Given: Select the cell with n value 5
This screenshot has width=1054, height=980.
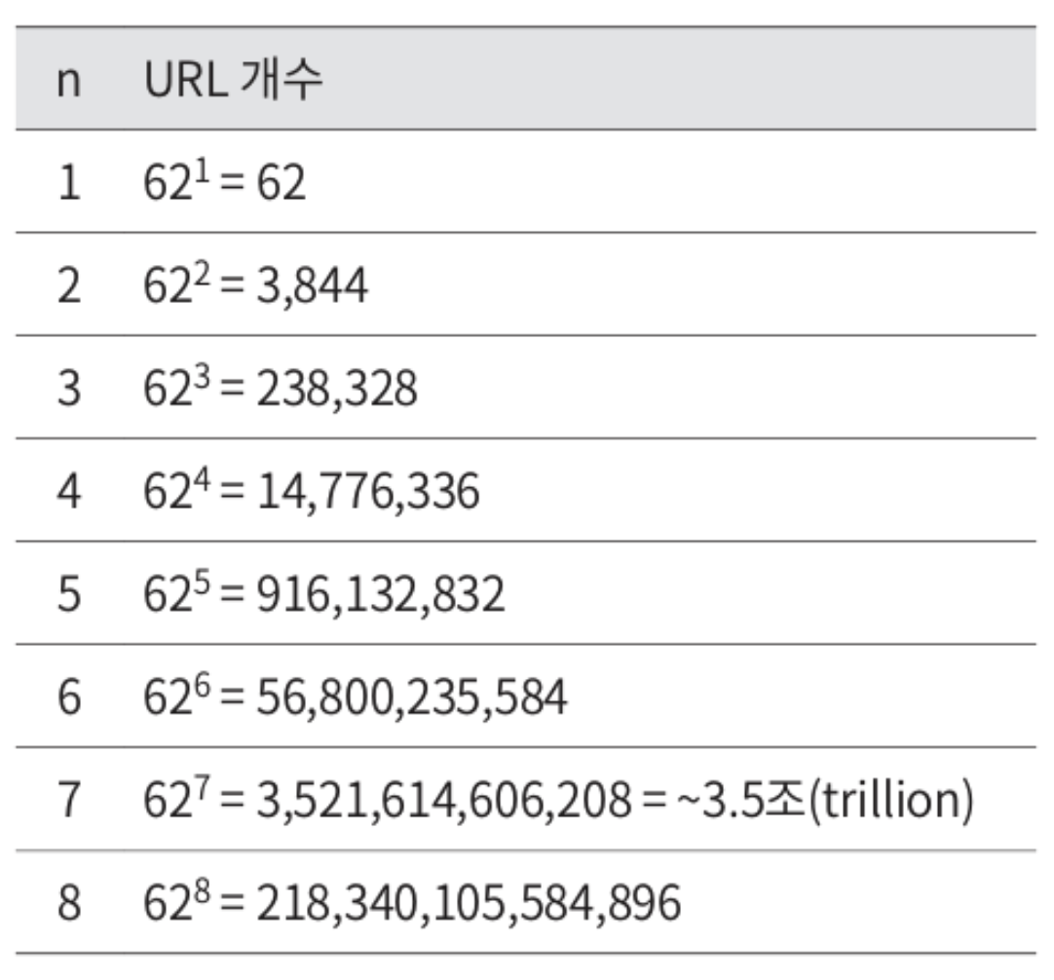Looking at the screenshot, I should click(68, 595).
